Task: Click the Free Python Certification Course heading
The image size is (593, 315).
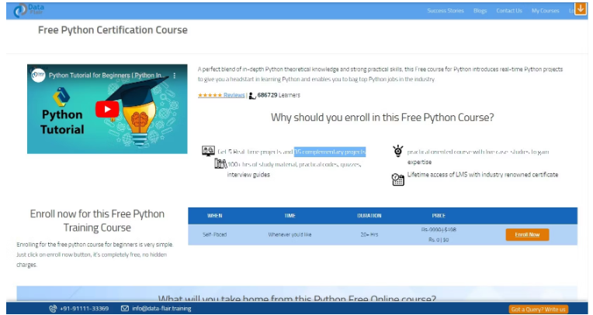Action: click(x=113, y=30)
